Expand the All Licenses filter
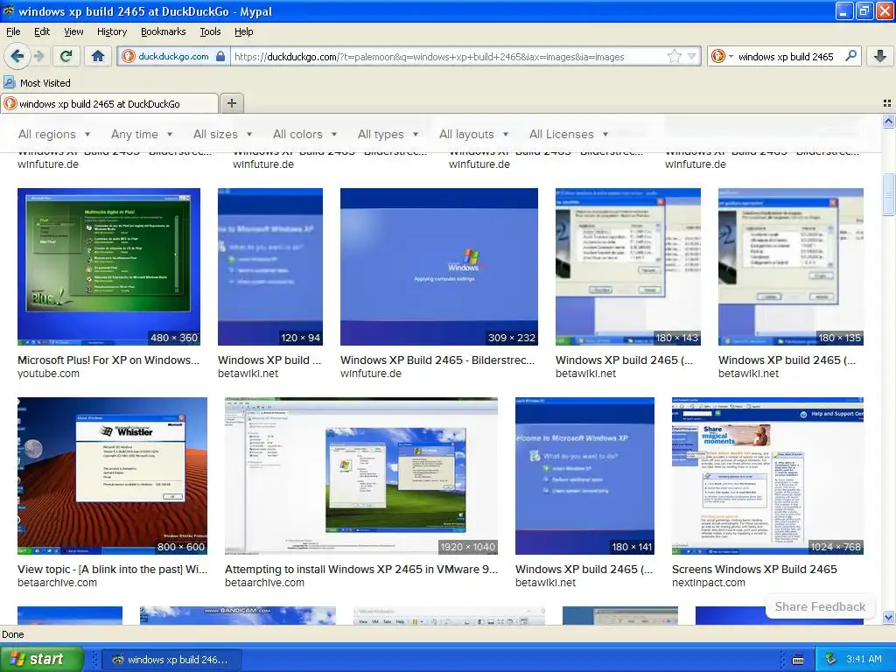This screenshot has width=896, height=672. [569, 134]
